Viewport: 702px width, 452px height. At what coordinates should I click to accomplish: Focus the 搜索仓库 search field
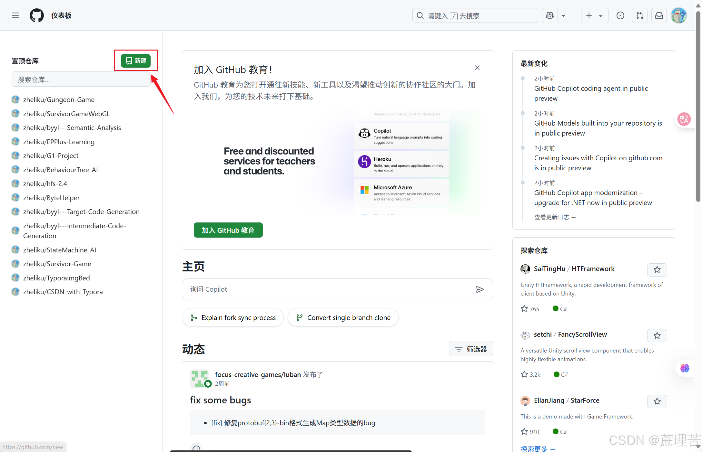(x=81, y=80)
